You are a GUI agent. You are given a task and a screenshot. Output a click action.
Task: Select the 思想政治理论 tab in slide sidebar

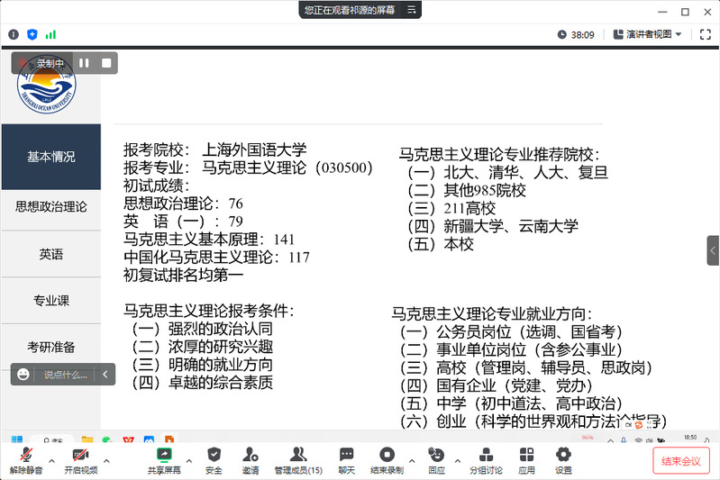[x=51, y=206]
